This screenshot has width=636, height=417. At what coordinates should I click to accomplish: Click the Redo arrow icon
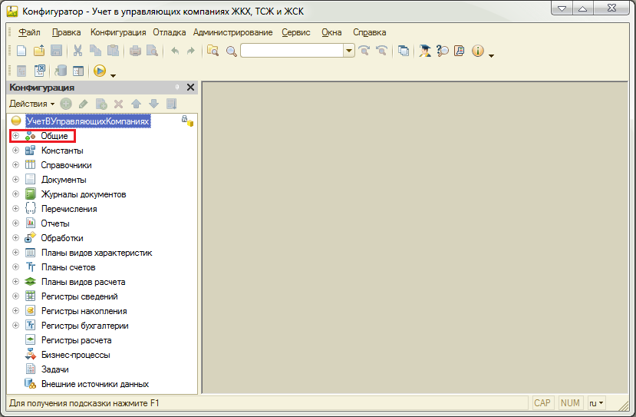tap(190, 51)
